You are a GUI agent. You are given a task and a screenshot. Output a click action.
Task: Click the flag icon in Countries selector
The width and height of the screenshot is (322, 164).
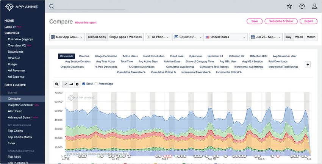pyautogui.click(x=176, y=37)
